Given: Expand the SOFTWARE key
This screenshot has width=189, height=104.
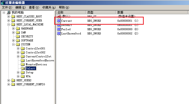Looking at the screenshot, I should [13, 40].
